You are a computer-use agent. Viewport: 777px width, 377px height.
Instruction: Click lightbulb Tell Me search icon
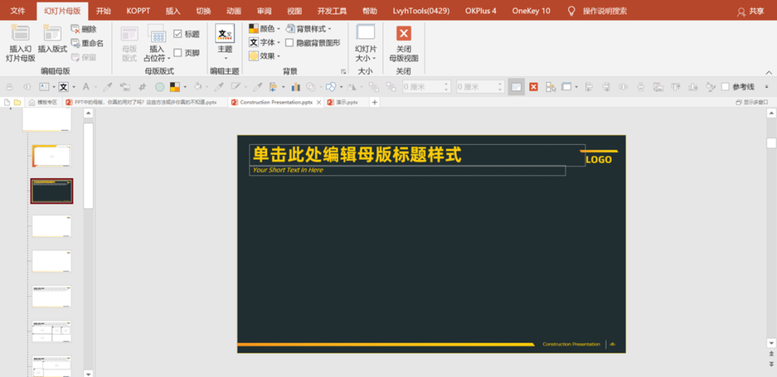[x=571, y=11]
